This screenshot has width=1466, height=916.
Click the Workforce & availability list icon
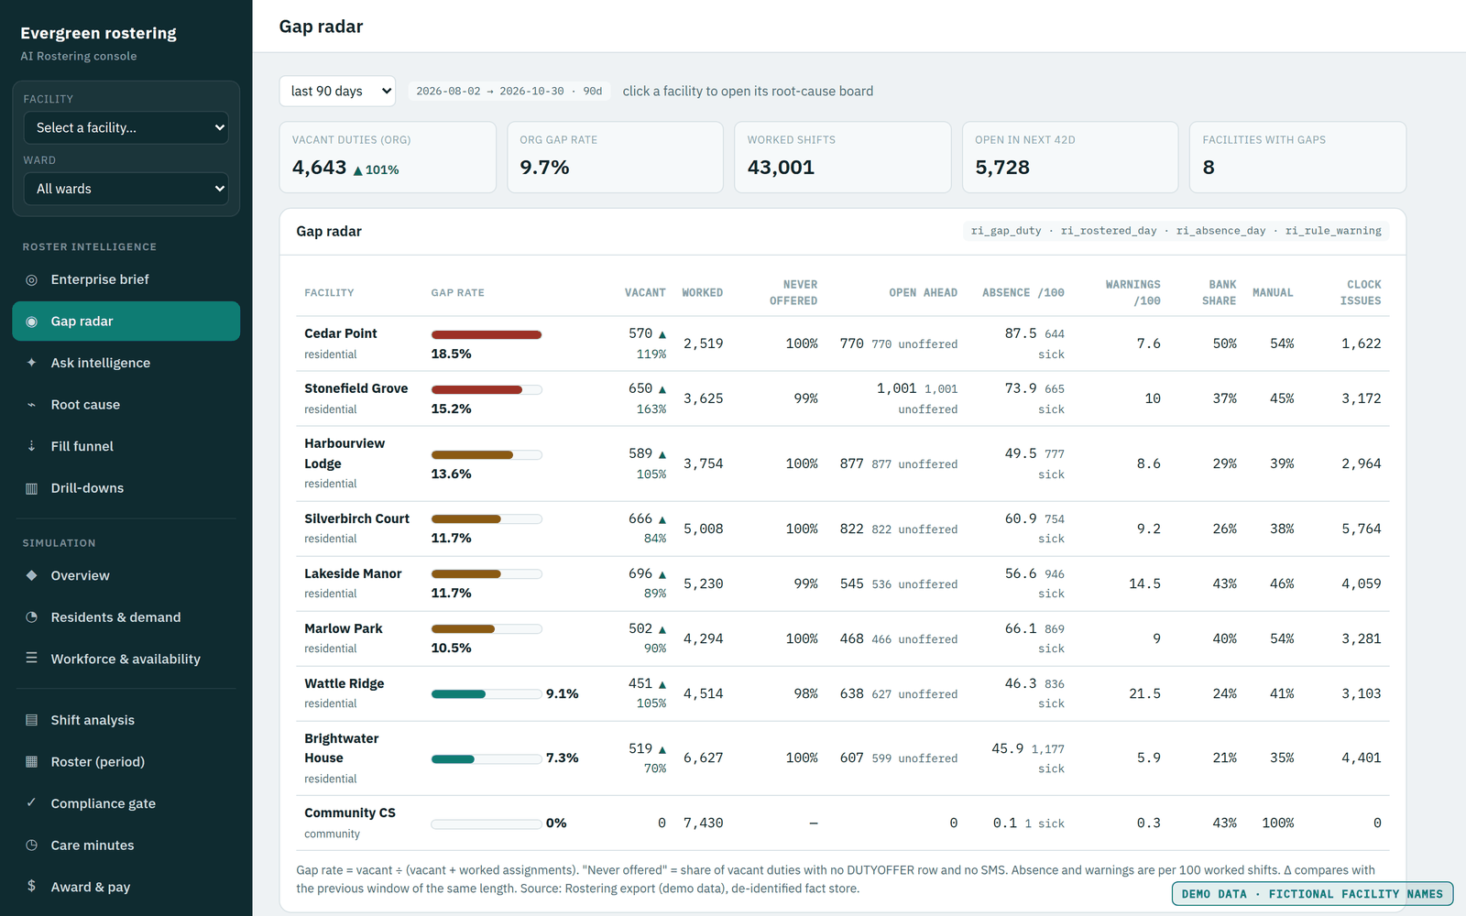point(31,659)
